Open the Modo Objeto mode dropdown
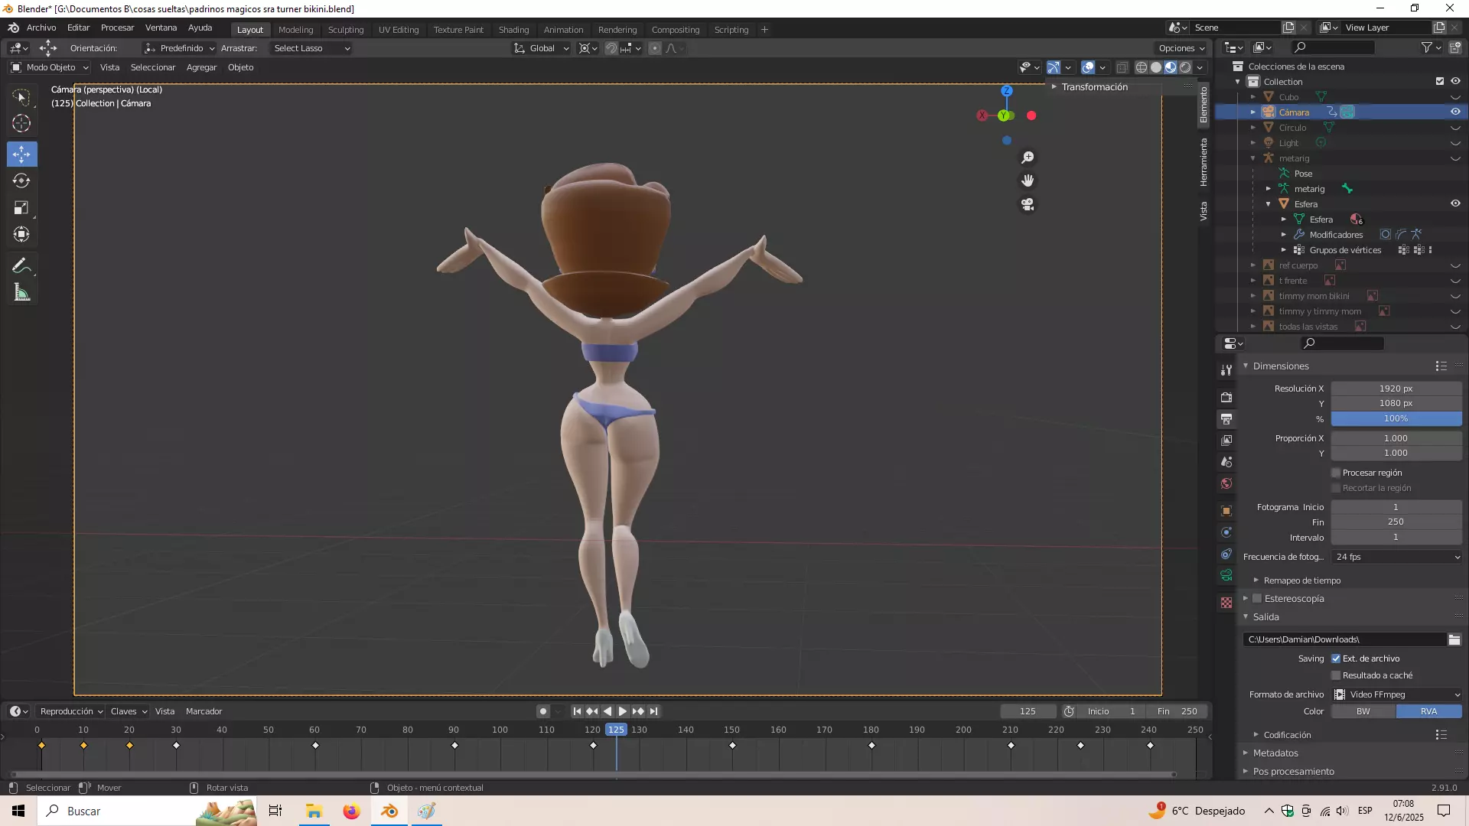The image size is (1469, 826). pyautogui.click(x=50, y=67)
